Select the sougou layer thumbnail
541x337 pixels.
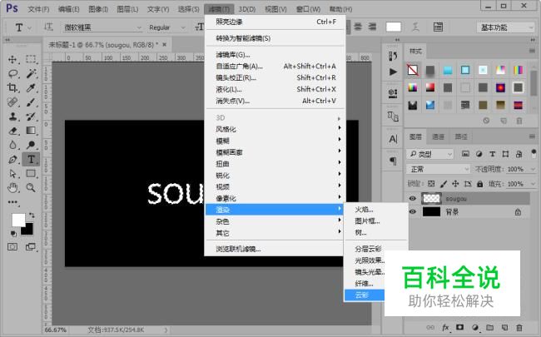click(431, 198)
